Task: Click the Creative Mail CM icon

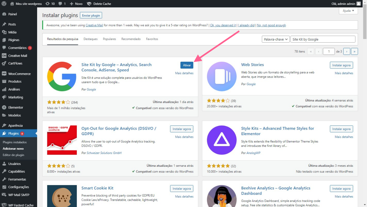Action: 4,56
